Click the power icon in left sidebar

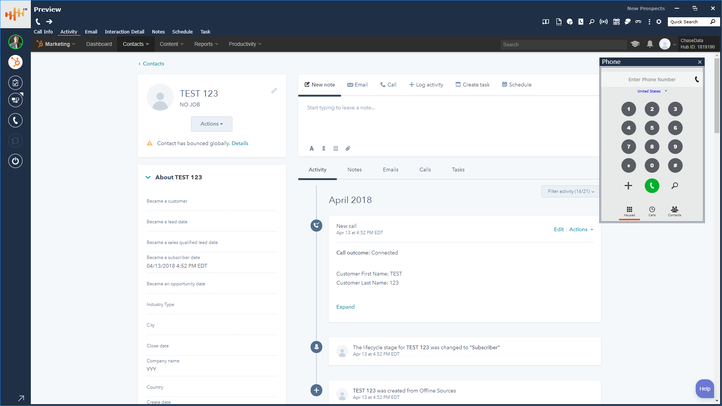point(15,161)
